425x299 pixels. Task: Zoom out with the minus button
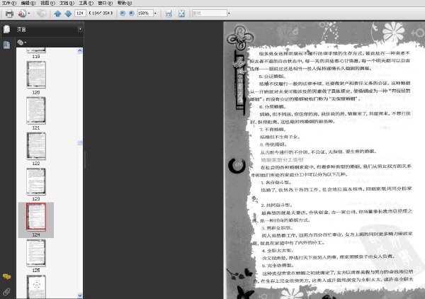(123, 13)
